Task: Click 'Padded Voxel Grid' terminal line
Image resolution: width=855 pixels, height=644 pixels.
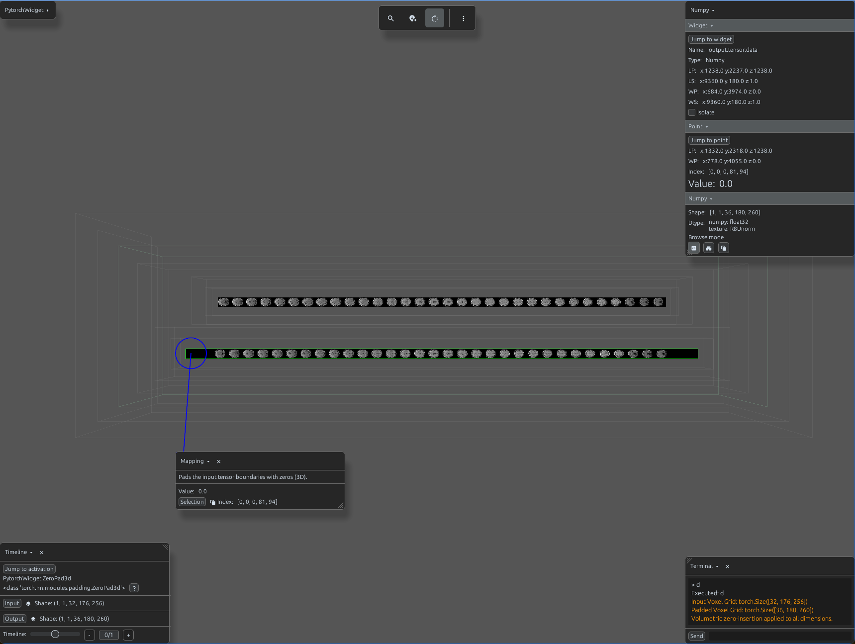Action: click(752, 610)
